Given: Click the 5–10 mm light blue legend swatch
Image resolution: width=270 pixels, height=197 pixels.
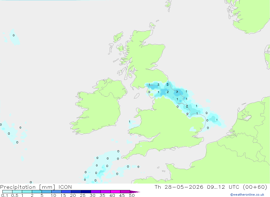Looking at the screenshot, I should (x=46, y=192).
